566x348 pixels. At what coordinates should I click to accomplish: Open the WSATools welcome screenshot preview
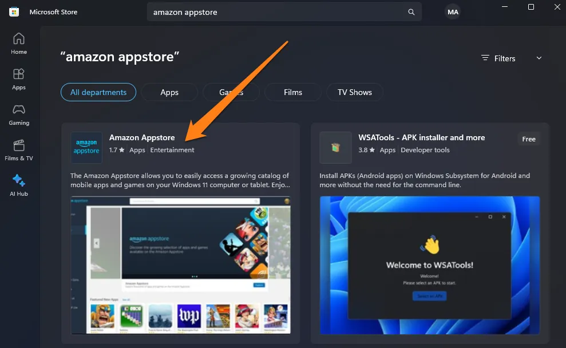pyautogui.click(x=430, y=265)
